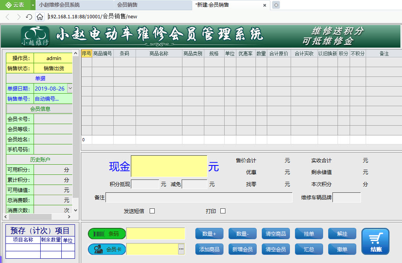Close the 新建:会员销售 tab
This screenshot has height=263, width=402.
264,5
